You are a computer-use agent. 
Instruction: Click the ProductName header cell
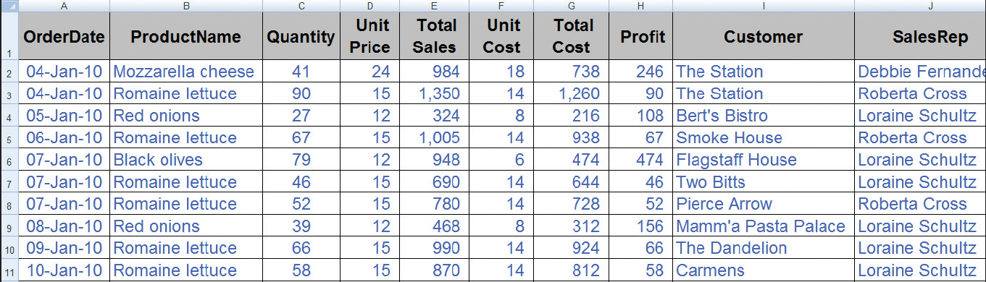click(x=186, y=36)
